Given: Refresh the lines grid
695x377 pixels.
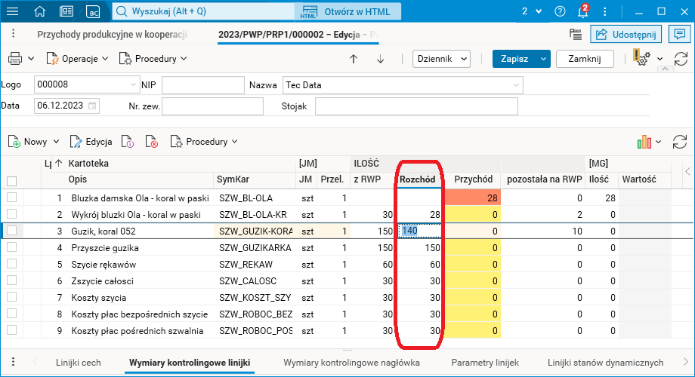Looking at the screenshot, I should tap(679, 142).
